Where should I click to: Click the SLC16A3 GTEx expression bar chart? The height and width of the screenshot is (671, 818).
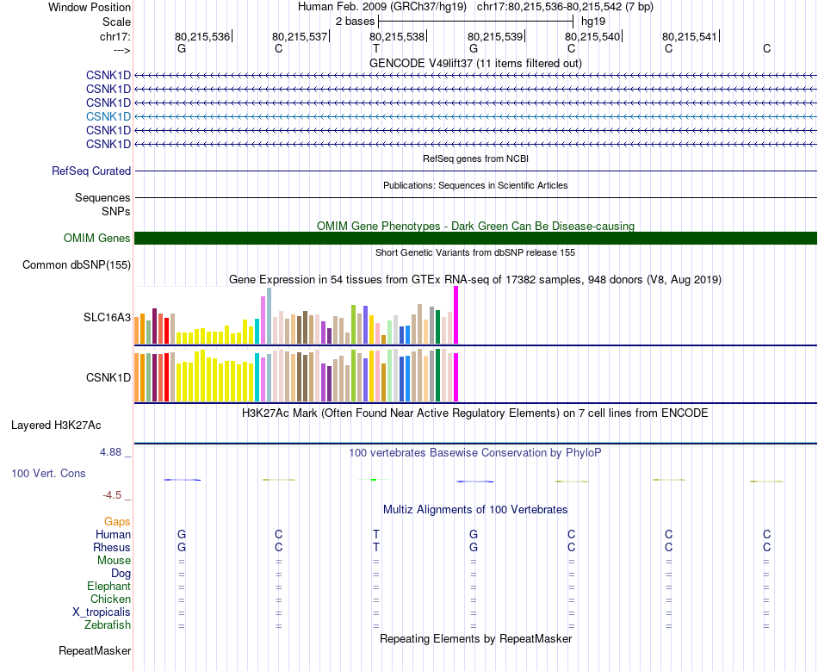[296, 315]
